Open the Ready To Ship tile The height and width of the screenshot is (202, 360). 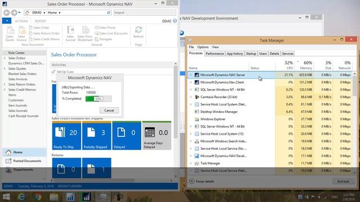[x=66, y=136]
